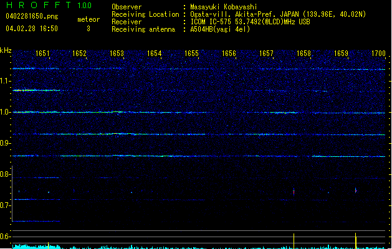Click the date stamp 04.02.28 16:50

pyautogui.click(x=31, y=29)
